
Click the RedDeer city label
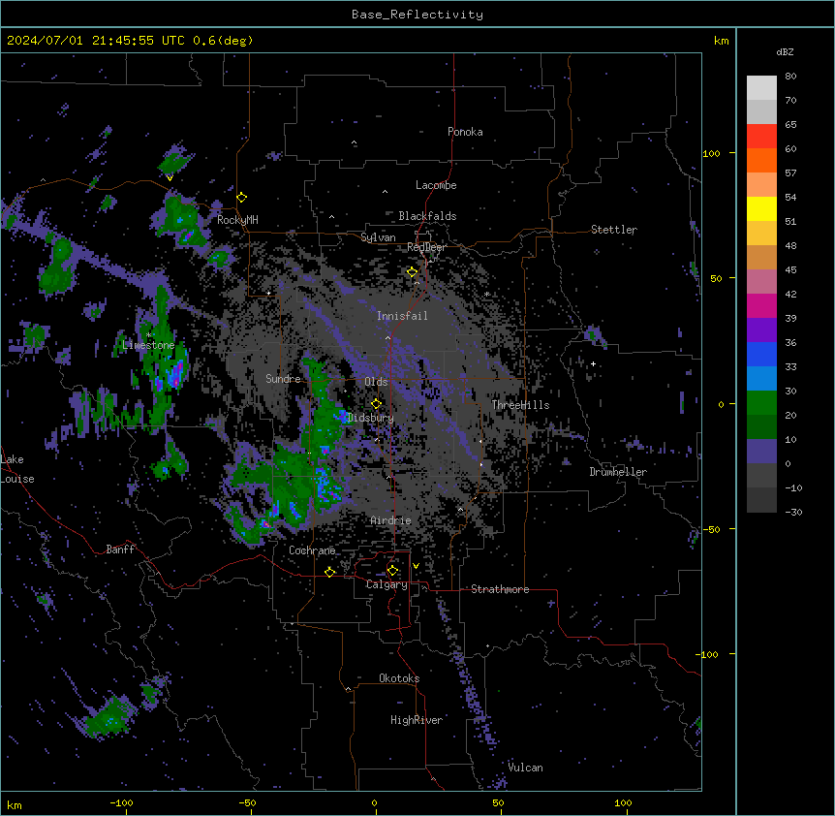426,247
